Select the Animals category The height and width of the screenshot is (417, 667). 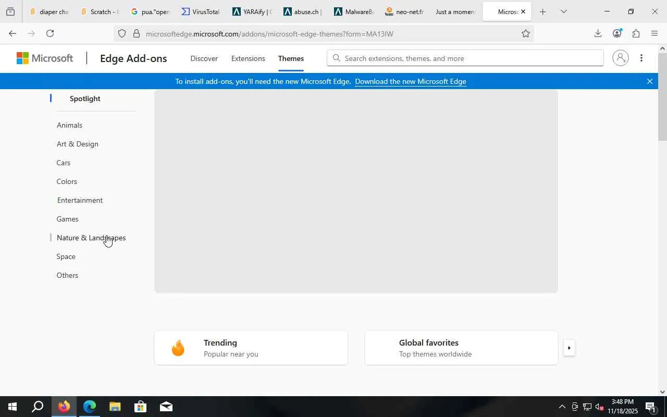(69, 125)
